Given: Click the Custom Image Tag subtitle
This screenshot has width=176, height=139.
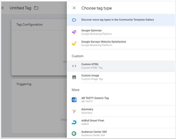Looking at the screenshot, I should [x=92, y=79].
